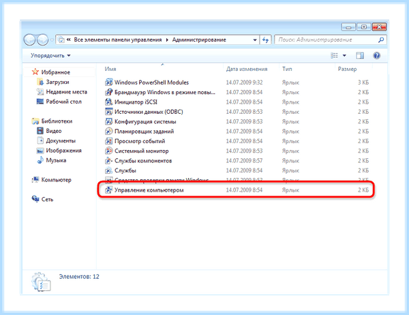Select the Конфигурация системы file name
The width and height of the screenshot is (409, 315).
pos(145,121)
